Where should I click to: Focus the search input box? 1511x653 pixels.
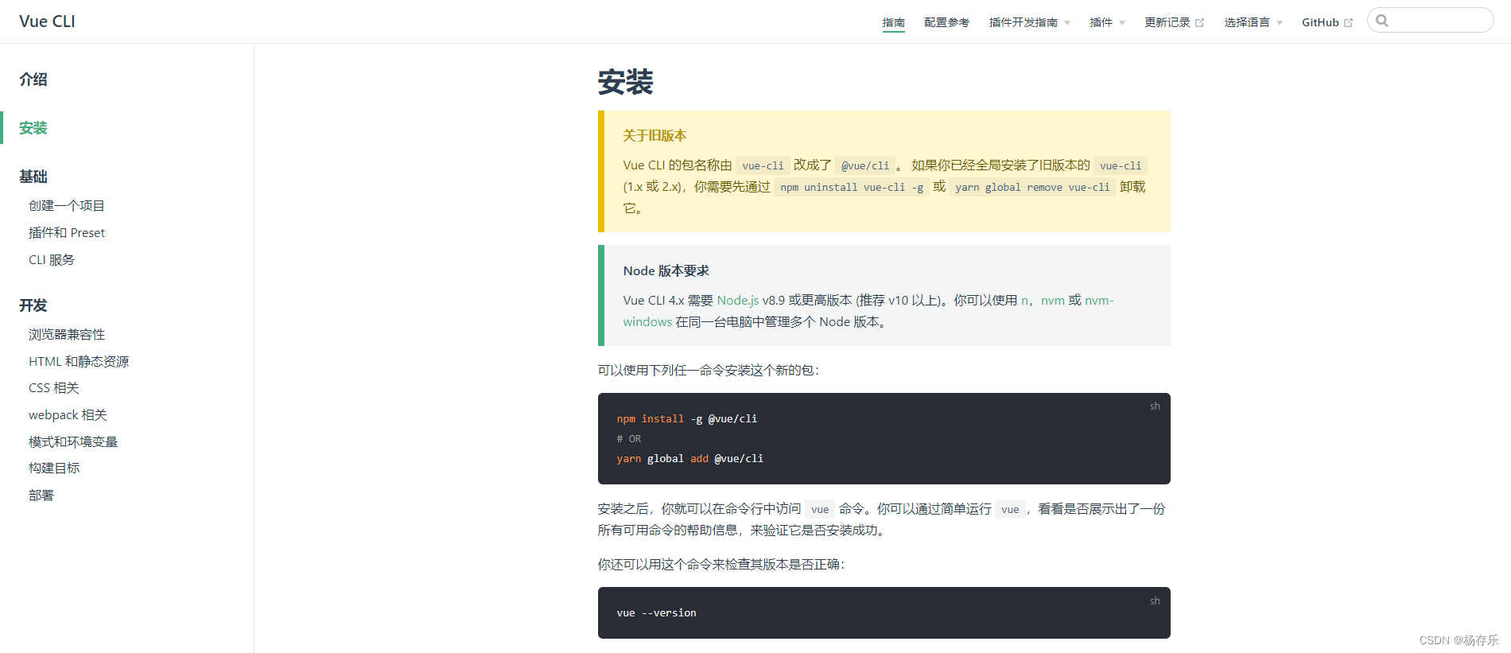pyautogui.click(x=1430, y=21)
